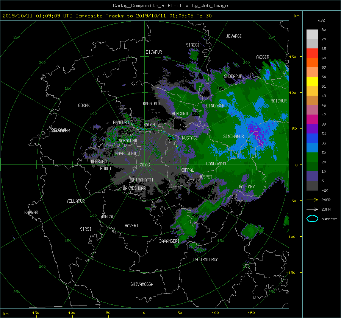Click the GADAG radar center label
The image size is (341, 318).
144,165
